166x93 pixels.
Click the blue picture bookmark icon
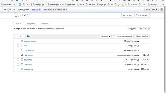click(20, 4)
